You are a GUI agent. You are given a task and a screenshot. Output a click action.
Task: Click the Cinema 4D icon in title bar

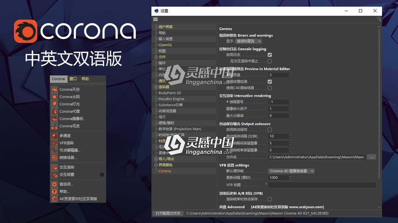(156, 11)
